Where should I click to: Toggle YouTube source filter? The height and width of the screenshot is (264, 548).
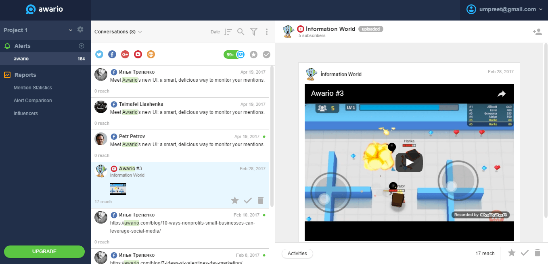(138, 54)
